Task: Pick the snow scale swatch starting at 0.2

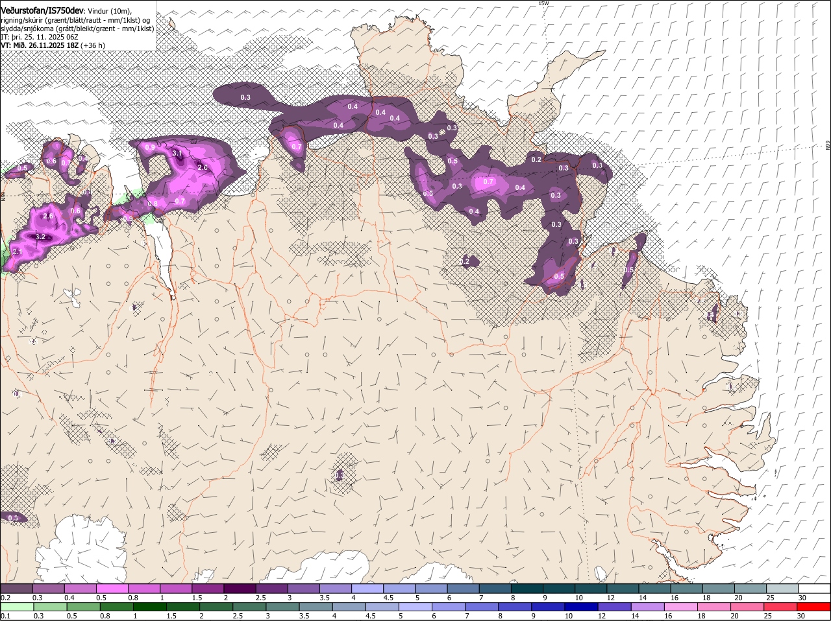Action: [16, 589]
